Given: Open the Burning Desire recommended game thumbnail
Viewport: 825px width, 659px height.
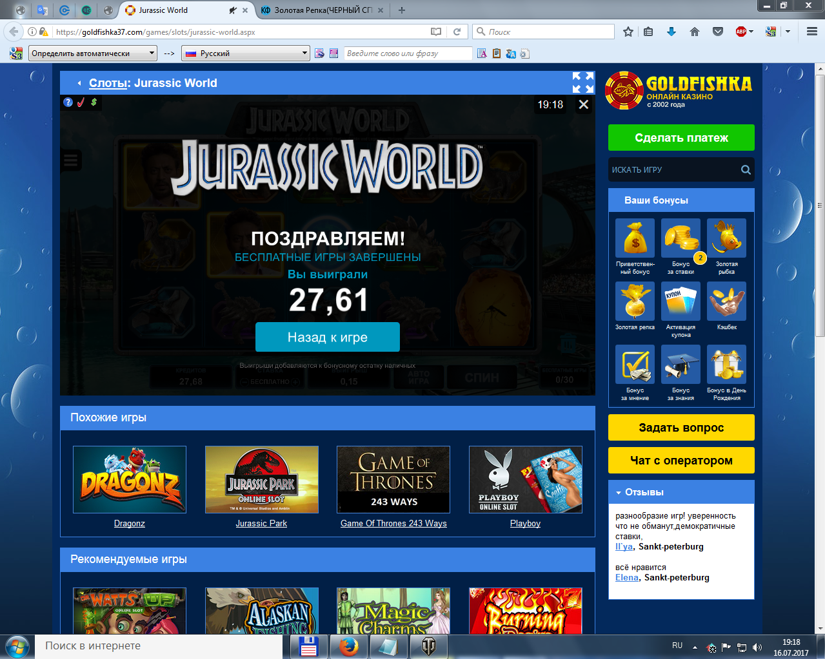Looking at the screenshot, I should pyautogui.click(x=525, y=611).
